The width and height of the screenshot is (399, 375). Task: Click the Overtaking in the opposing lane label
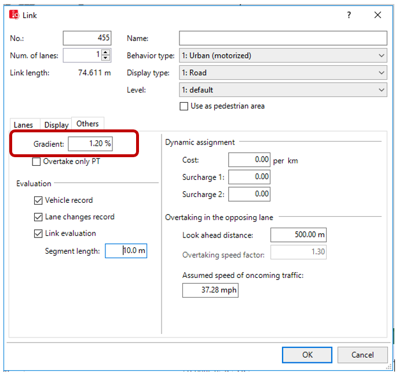click(x=219, y=218)
